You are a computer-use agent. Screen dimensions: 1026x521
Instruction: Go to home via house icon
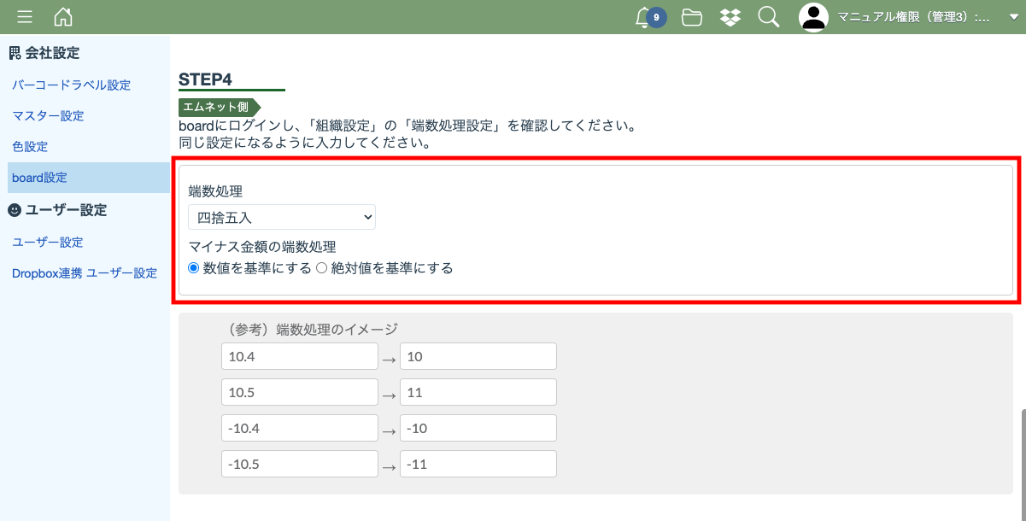click(63, 17)
